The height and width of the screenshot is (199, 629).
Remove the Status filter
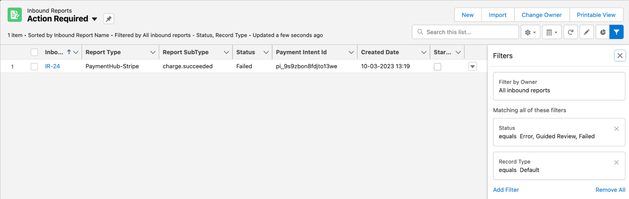tap(616, 129)
